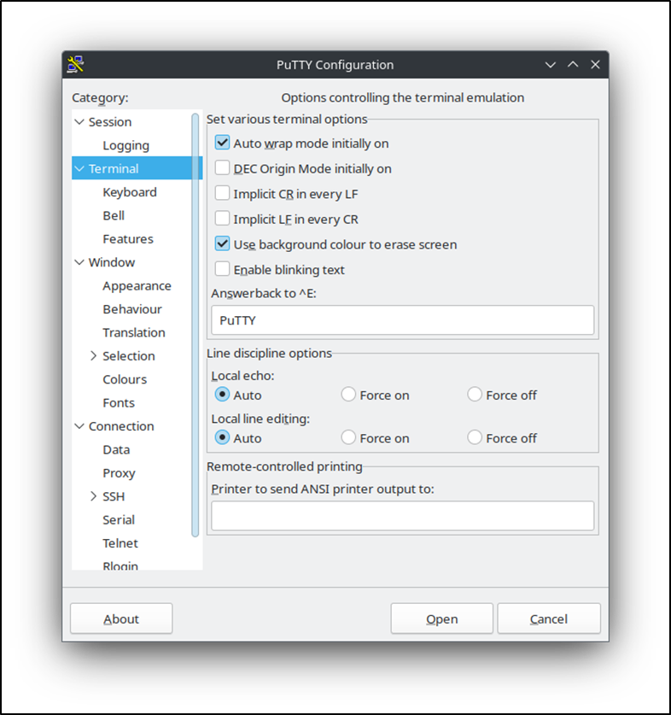The height and width of the screenshot is (715, 671).
Task: Click the About button
Action: 121,618
